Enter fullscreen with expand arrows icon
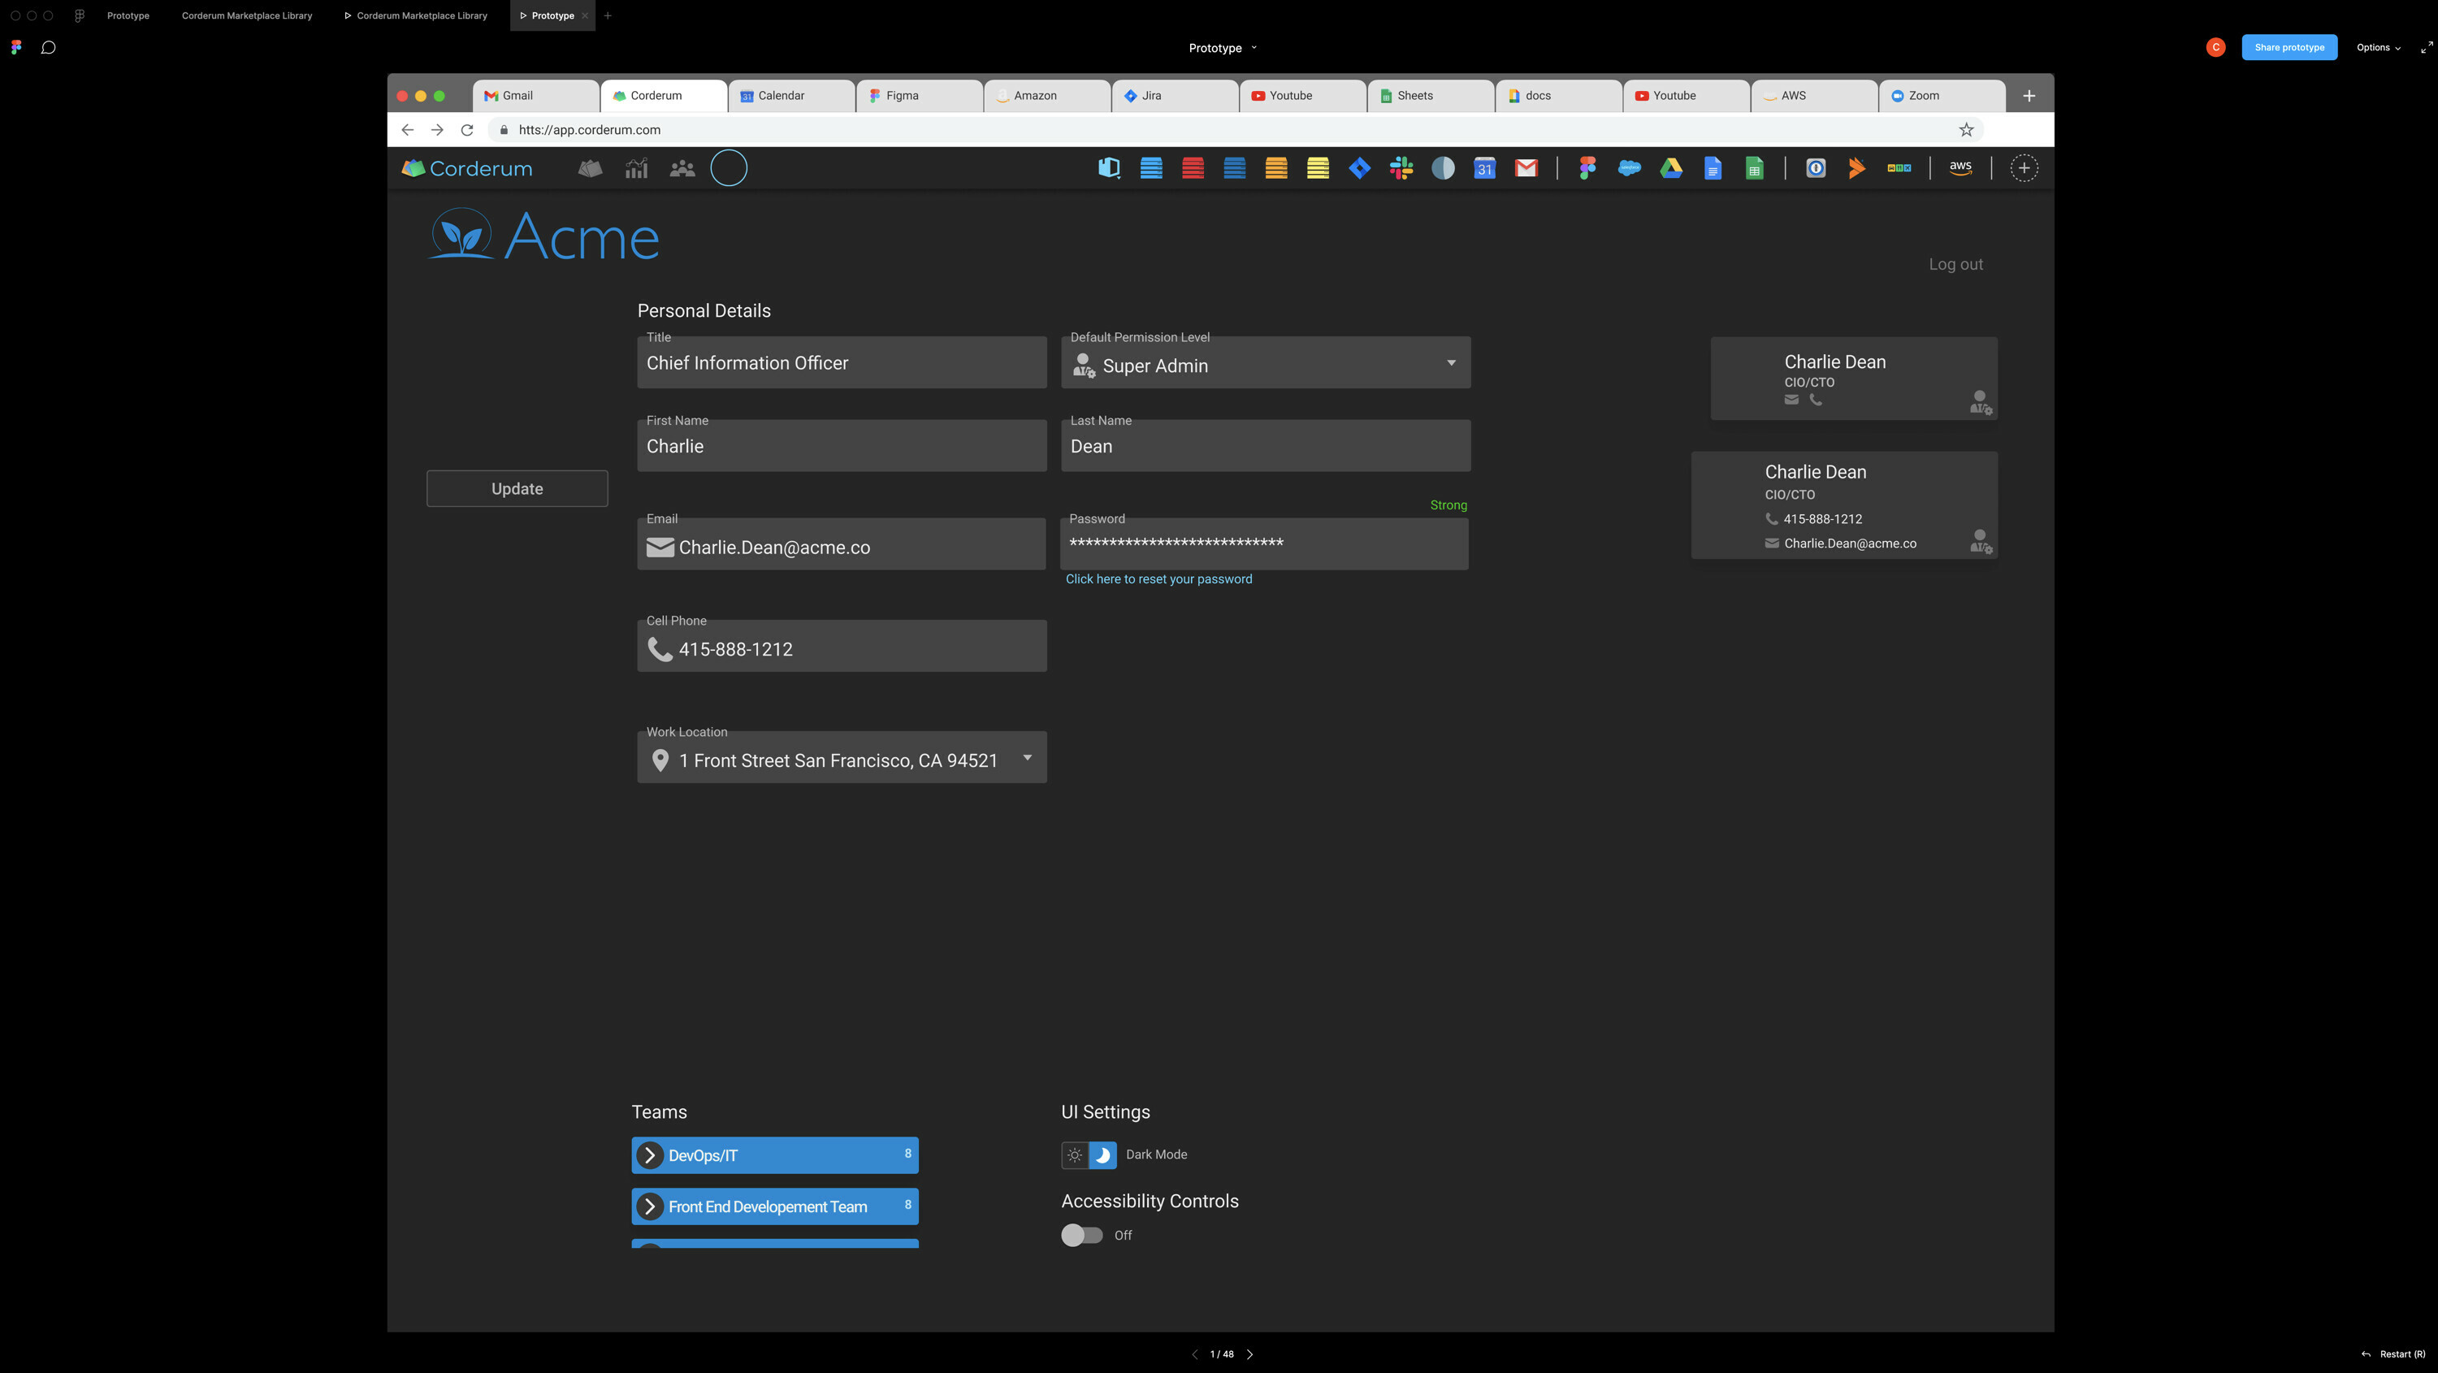This screenshot has height=1373, width=2438. [2426, 47]
